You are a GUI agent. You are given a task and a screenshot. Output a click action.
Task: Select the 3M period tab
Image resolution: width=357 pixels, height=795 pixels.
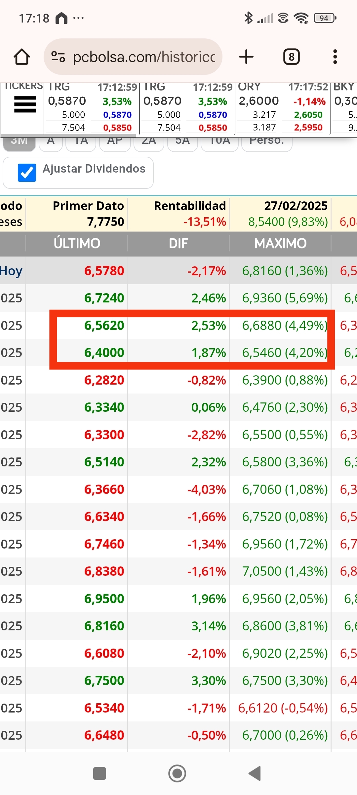click(19, 143)
